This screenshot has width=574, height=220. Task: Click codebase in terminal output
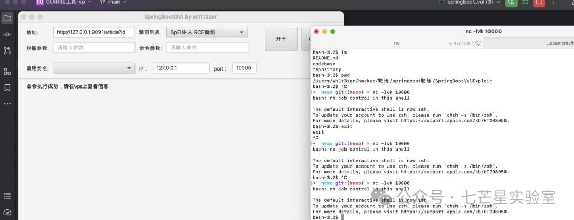tap(324, 64)
